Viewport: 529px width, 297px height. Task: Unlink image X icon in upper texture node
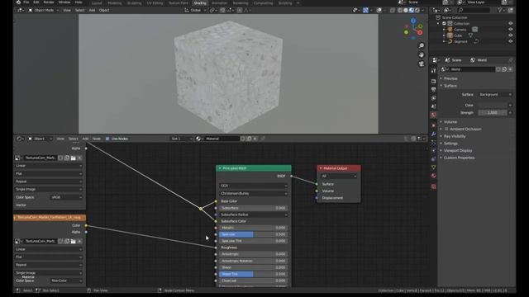79,158
